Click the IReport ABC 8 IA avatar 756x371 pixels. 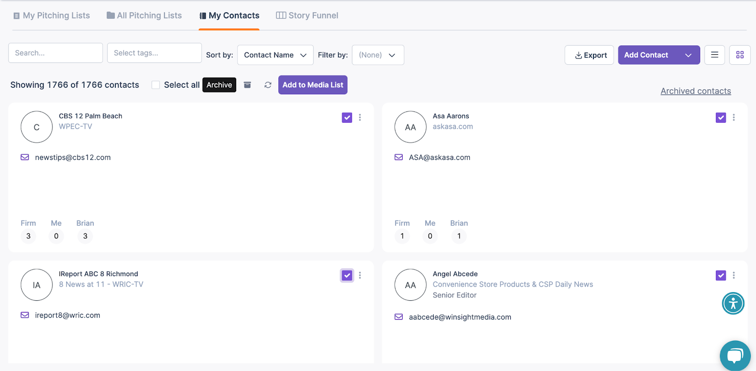tap(36, 285)
